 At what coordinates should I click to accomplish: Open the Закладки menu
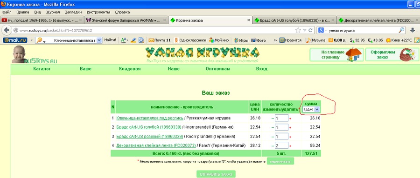click(73, 12)
